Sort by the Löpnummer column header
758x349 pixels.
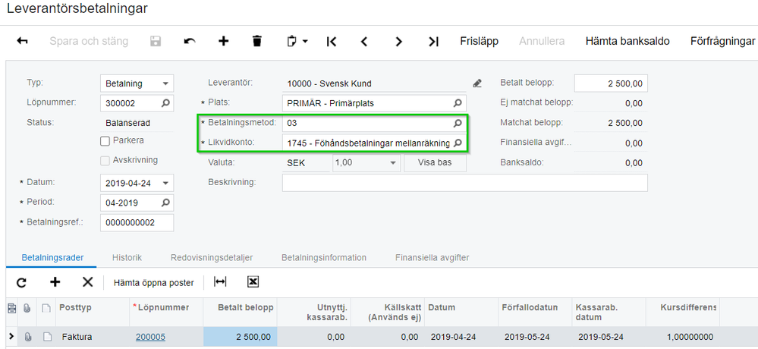tap(166, 313)
